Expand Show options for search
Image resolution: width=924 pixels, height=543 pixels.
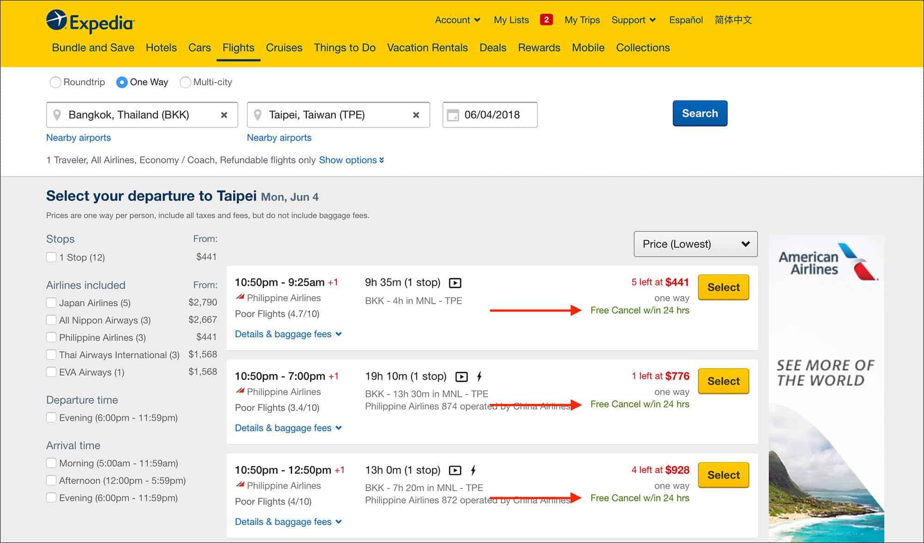[352, 160]
